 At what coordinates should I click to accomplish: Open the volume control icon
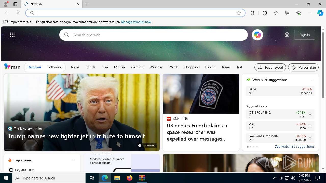point(293,178)
